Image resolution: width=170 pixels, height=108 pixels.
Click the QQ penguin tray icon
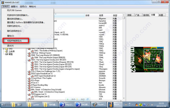(137, 105)
